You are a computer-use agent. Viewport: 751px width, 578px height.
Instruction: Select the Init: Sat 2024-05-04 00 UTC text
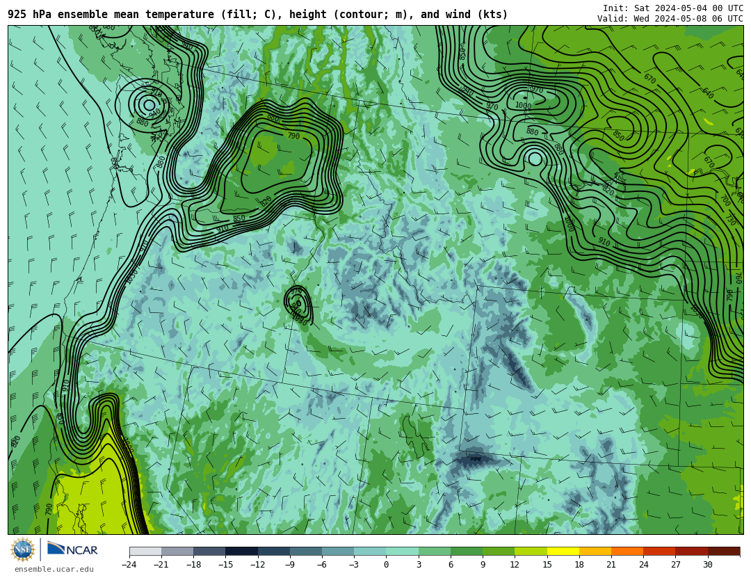click(x=673, y=8)
